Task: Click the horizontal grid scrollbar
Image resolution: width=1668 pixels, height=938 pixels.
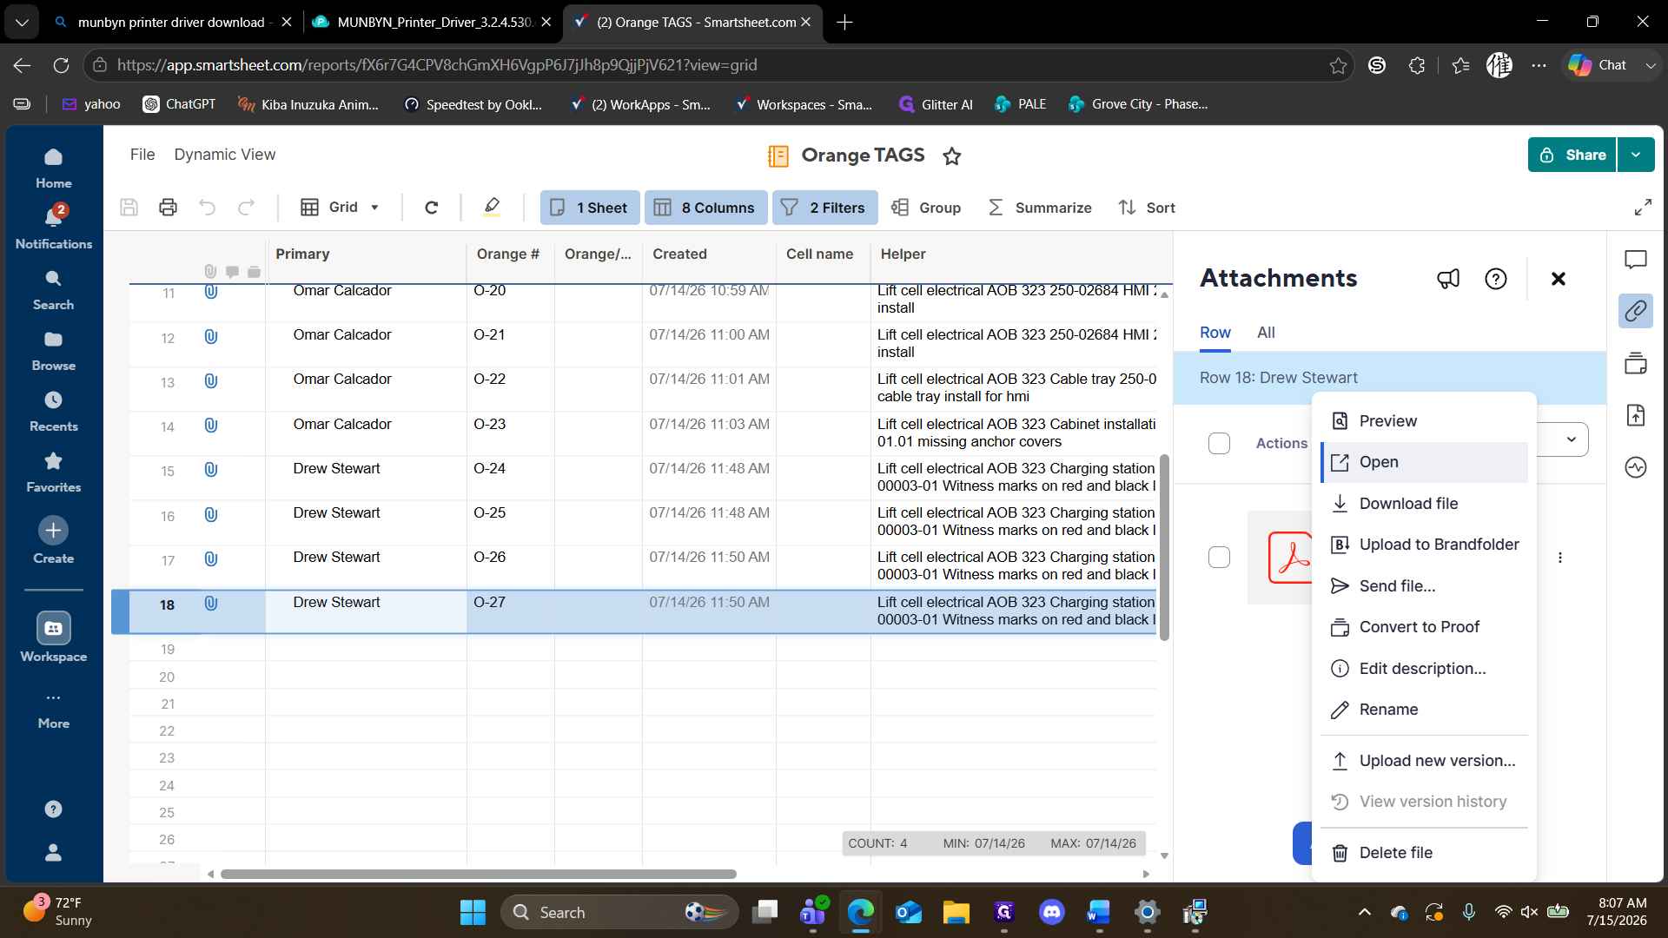Action: pos(478,874)
